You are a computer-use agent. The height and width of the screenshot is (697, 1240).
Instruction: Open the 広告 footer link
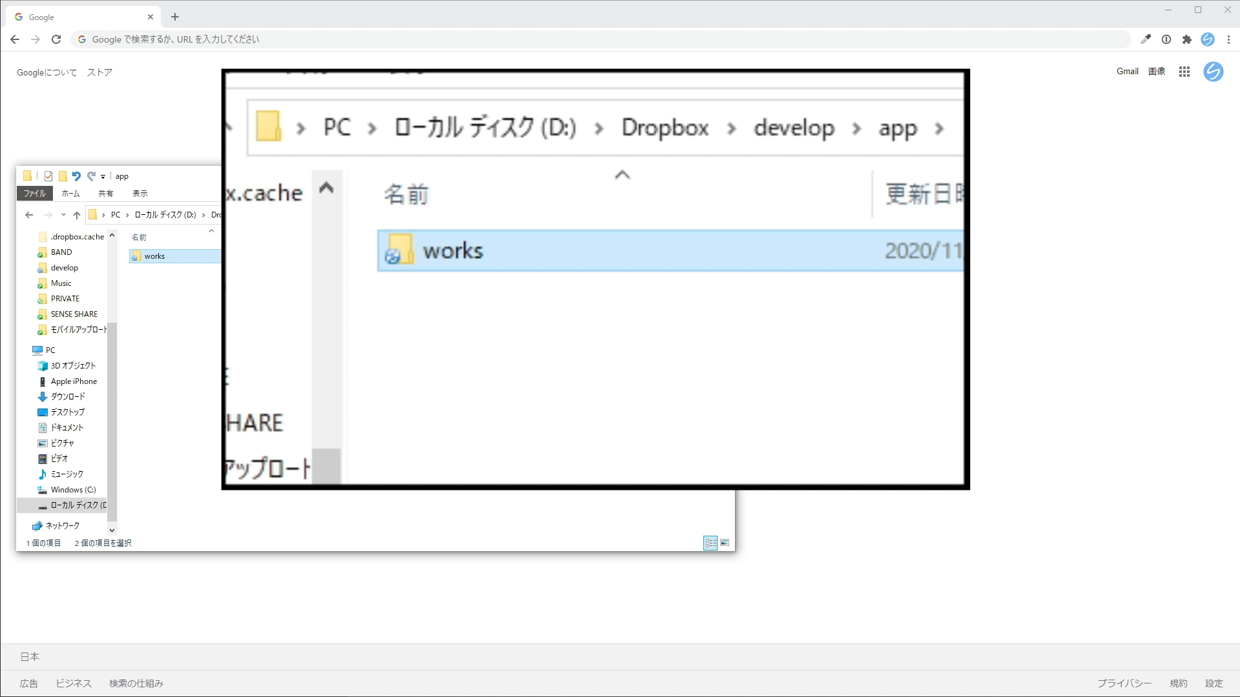tap(29, 683)
